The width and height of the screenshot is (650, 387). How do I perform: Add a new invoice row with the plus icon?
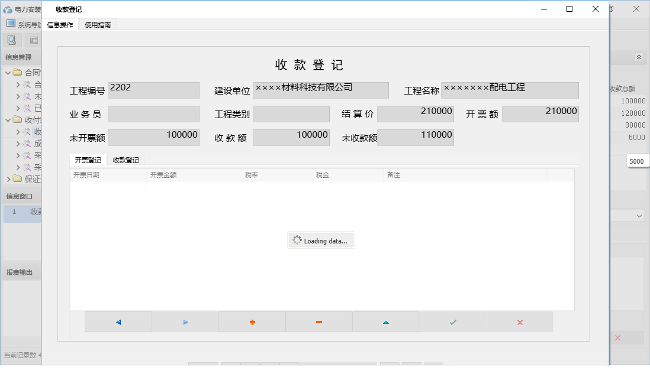(252, 321)
